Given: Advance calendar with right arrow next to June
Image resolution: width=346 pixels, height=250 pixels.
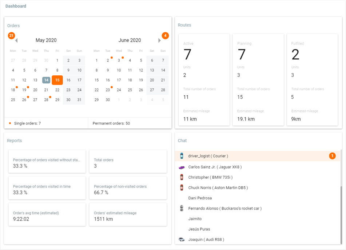Looking at the screenshot, I should (x=159, y=40).
